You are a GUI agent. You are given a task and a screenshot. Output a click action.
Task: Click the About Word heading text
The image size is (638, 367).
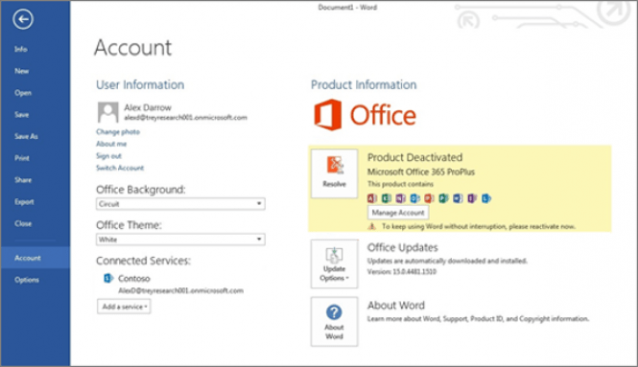click(x=396, y=306)
